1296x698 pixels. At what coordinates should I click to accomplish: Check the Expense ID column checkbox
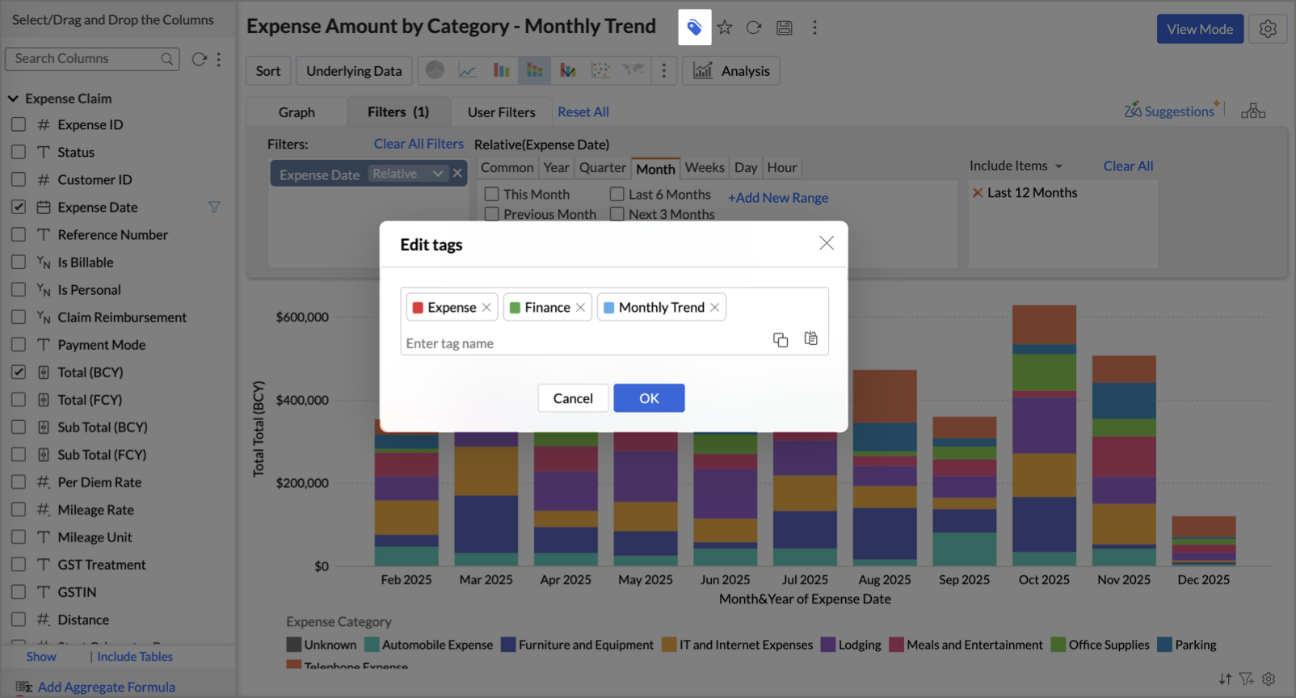tap(19, 124)
